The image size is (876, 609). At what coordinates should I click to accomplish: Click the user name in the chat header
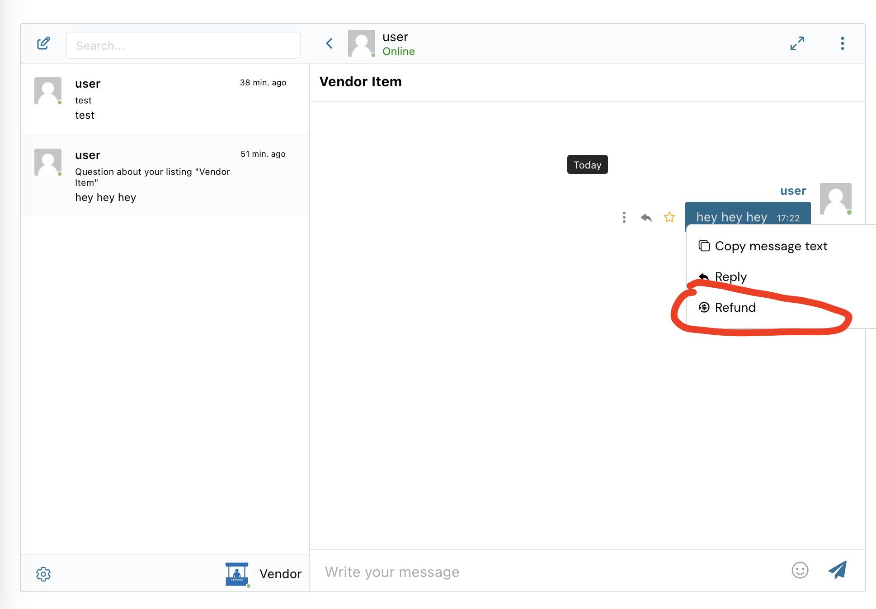pos(395,37)
